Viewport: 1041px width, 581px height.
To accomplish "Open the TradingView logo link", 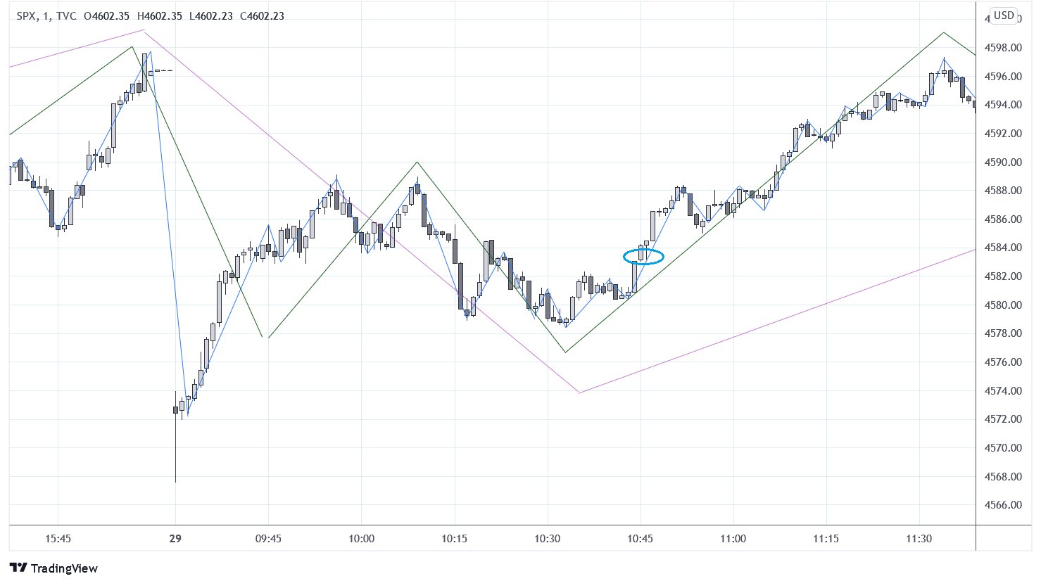I will (x=53, y=568).
